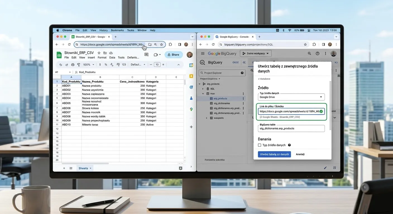Check the Typ źródła danych checkbox
Image resolution: width=393 pixels, height=214 pixels.
pos(260,145)
